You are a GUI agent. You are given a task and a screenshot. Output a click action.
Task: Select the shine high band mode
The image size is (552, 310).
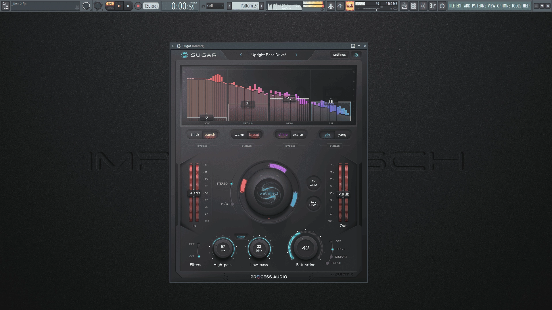283,135
